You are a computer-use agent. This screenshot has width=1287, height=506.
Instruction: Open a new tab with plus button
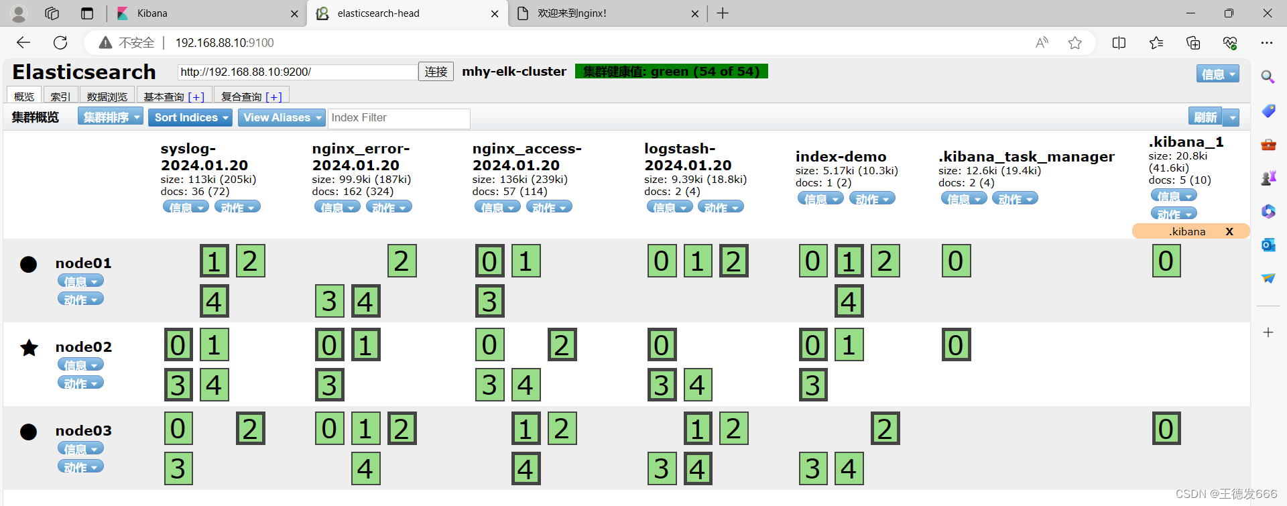click(x=723, y=13)
